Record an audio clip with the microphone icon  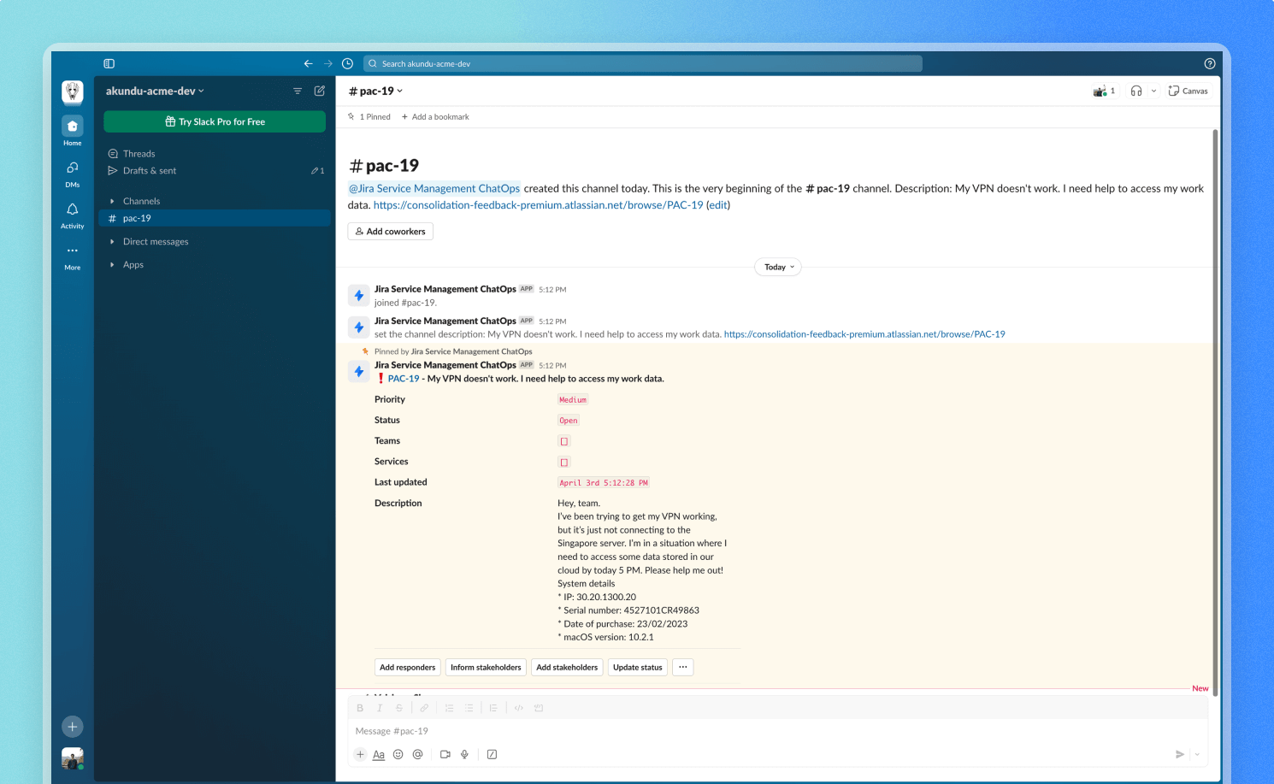464,754
